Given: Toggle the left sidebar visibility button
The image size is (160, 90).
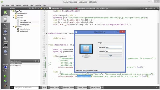Looking at the screenshot, I should pyautogui.click(x=11, y=87).
